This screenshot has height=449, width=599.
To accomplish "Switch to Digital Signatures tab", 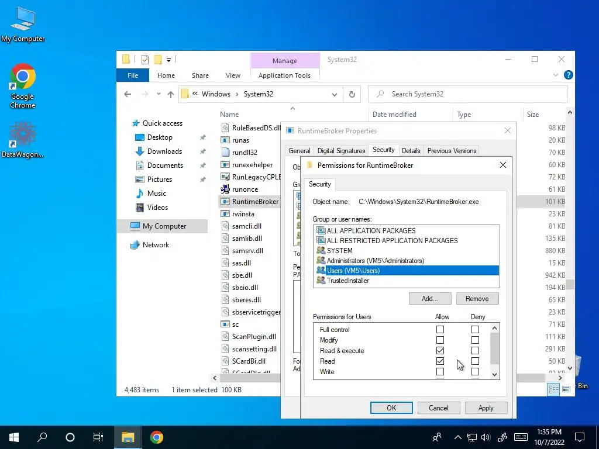I will (x=341, y=151).
